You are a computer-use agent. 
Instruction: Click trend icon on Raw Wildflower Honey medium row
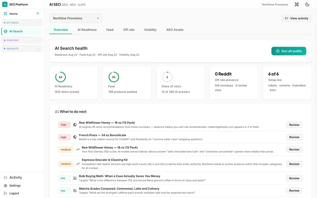pos(78,150)
